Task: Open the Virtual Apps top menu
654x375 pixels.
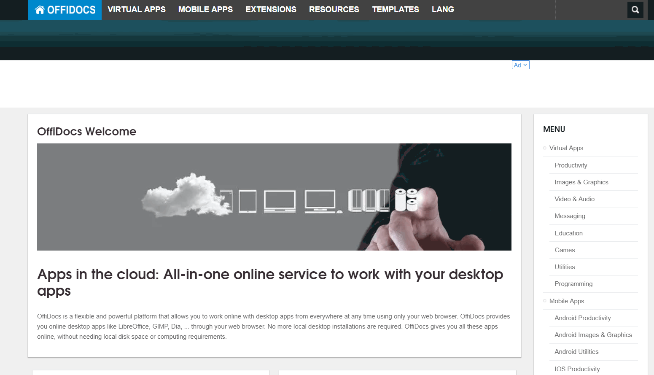Action: [137, 9]
